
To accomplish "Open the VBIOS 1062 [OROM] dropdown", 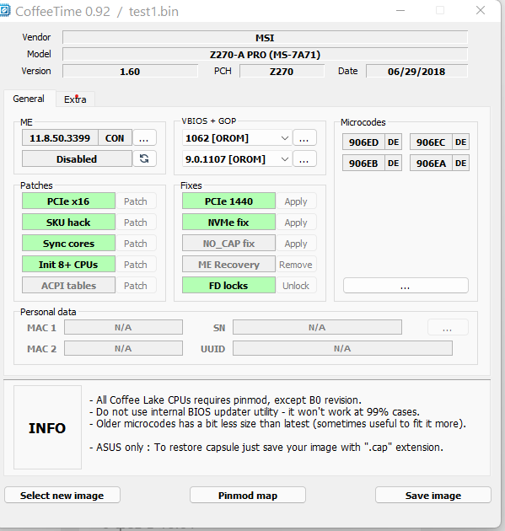I will (237, 138).
